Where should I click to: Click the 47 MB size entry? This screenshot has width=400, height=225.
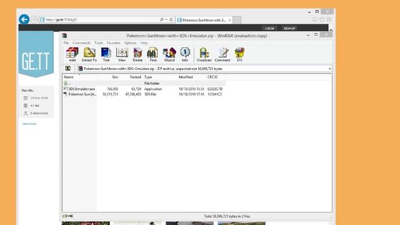35,106
